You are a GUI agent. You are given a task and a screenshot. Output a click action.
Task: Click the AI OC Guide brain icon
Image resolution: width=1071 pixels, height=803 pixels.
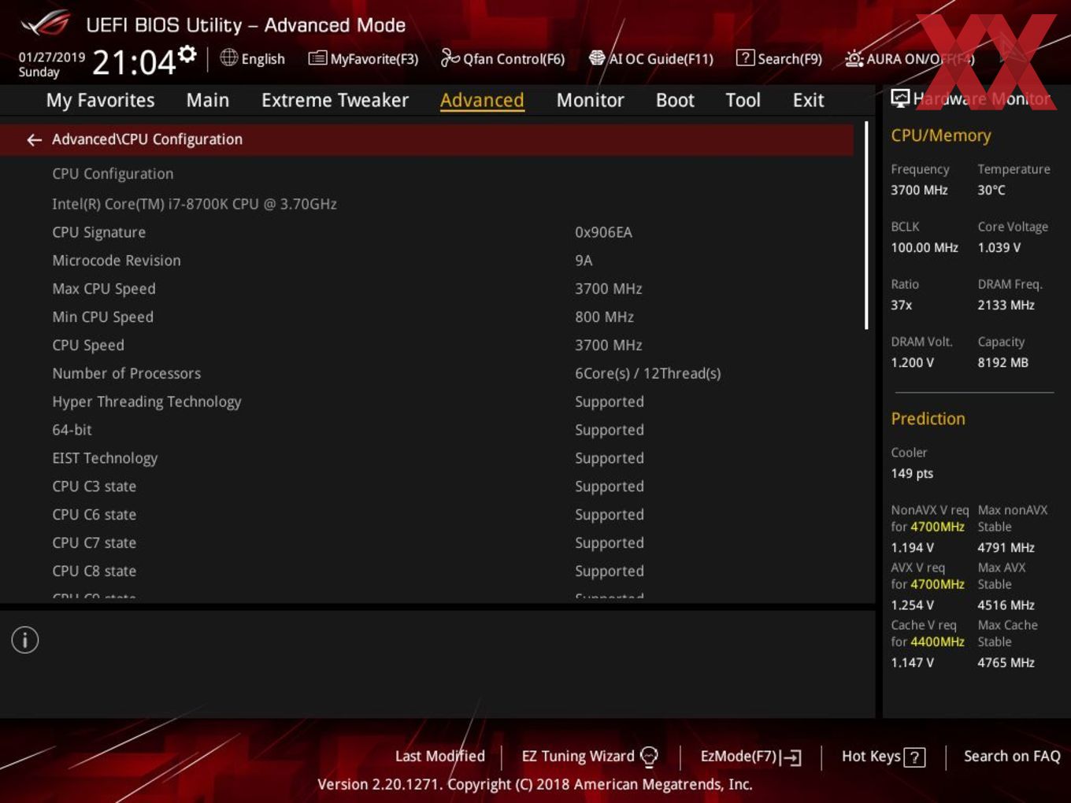(x=597, y=58)
